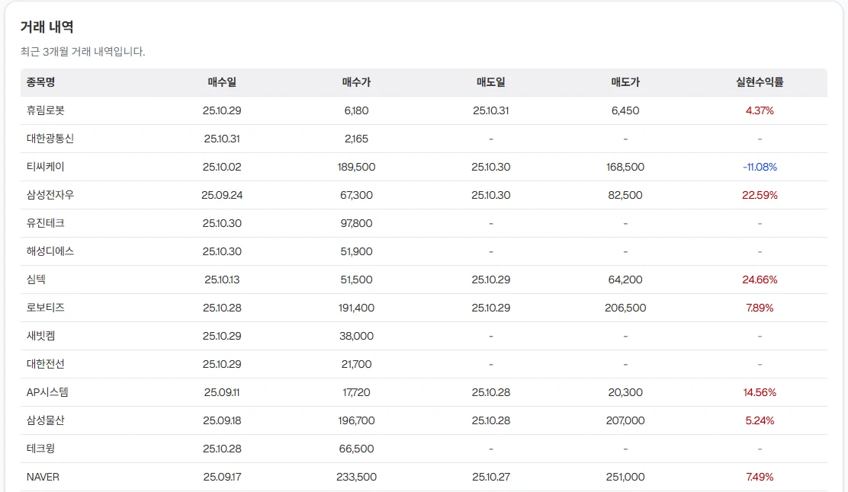Click the 로보티즈 stock name
Image resolution: width=848 pixels, height=492 pixels.
point(46,308)
